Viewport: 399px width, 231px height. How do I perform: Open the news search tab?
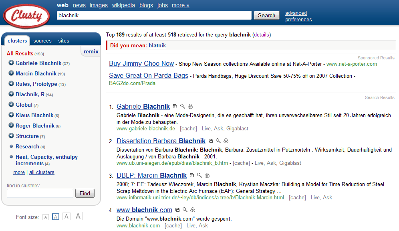[x=79, y=5]
